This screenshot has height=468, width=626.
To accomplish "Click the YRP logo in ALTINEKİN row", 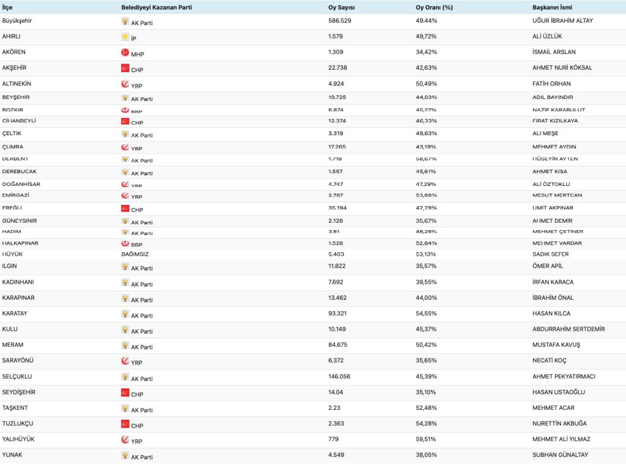I will coord(125,84).
